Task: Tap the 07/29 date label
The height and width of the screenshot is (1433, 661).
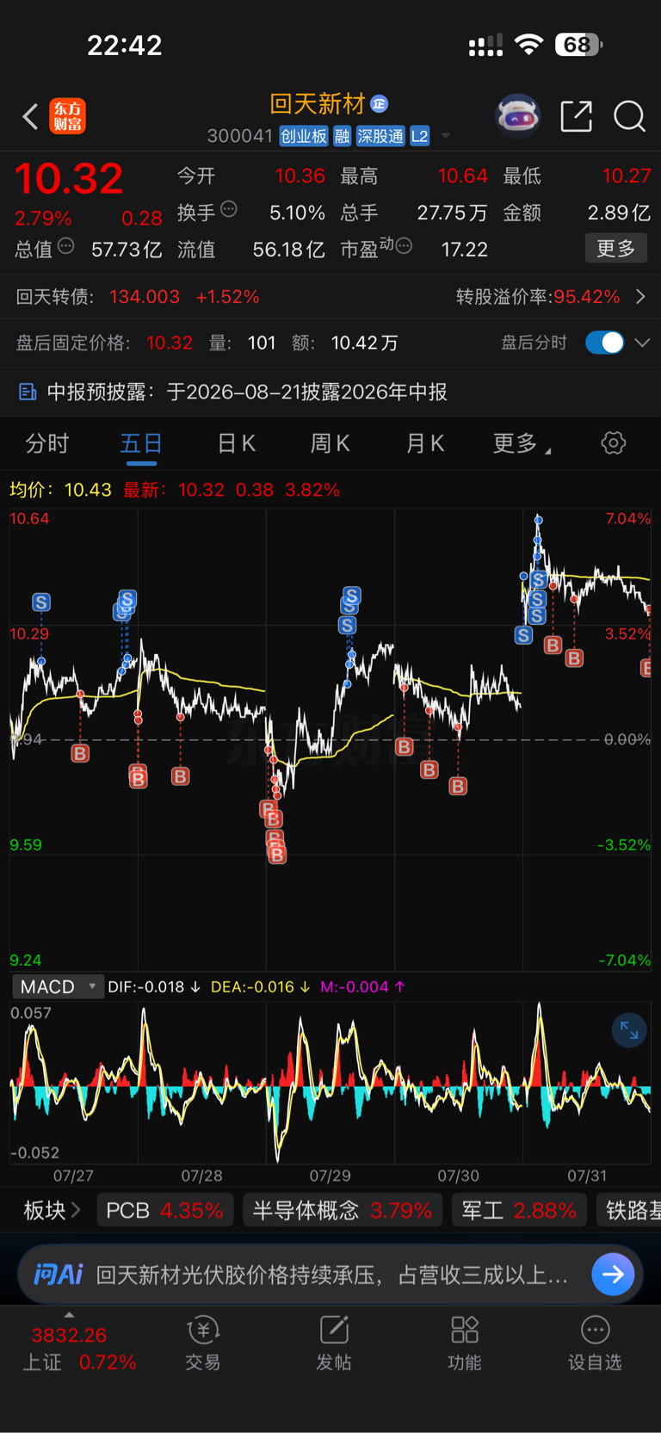Action: pyautogui.click(x=330, y=1176)
